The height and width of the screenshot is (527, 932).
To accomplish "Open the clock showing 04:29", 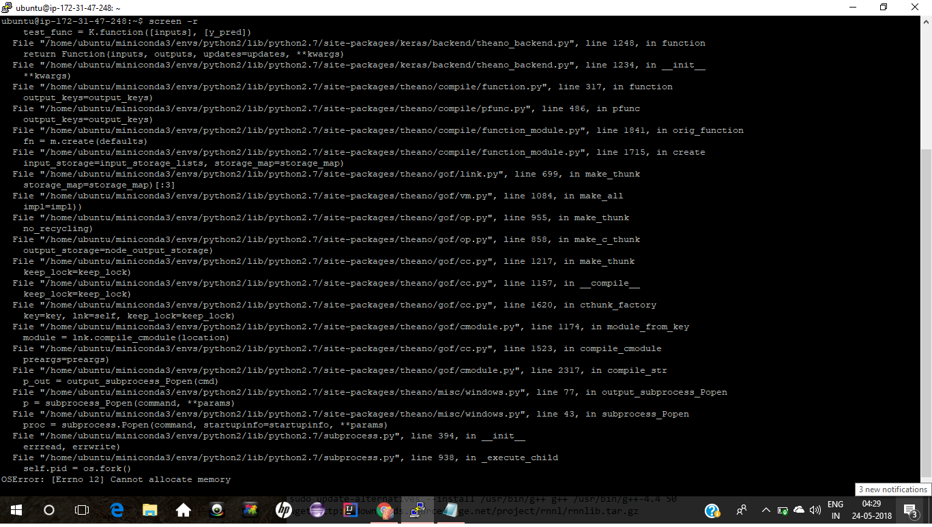I will coord(871,510).
